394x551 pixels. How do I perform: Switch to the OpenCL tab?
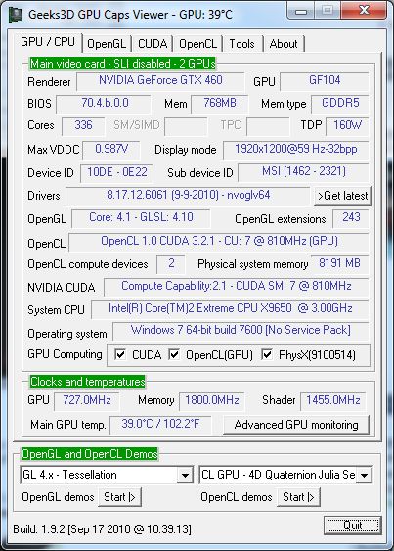pos(197,44)
